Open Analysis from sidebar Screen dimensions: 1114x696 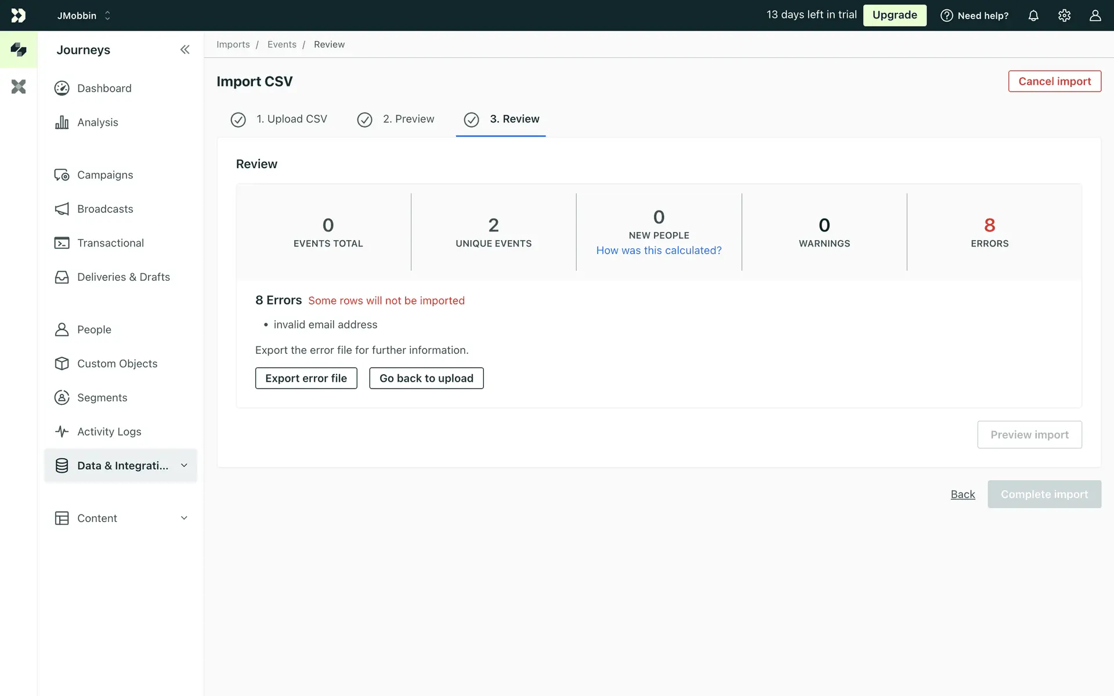(x=97, y=122)
